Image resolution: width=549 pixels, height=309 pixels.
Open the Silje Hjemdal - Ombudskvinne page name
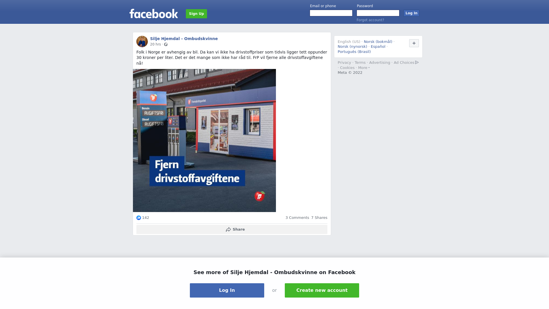[184, 39]
